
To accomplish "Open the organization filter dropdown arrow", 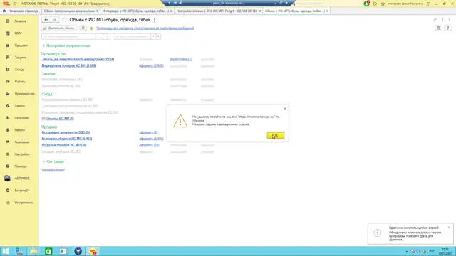I will [x=98, y=36].
